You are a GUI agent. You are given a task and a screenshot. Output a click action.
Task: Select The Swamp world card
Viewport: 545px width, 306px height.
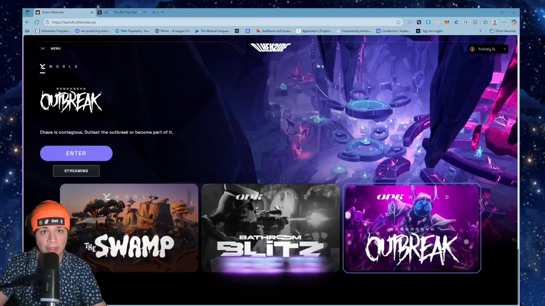(x=129, y=228)
